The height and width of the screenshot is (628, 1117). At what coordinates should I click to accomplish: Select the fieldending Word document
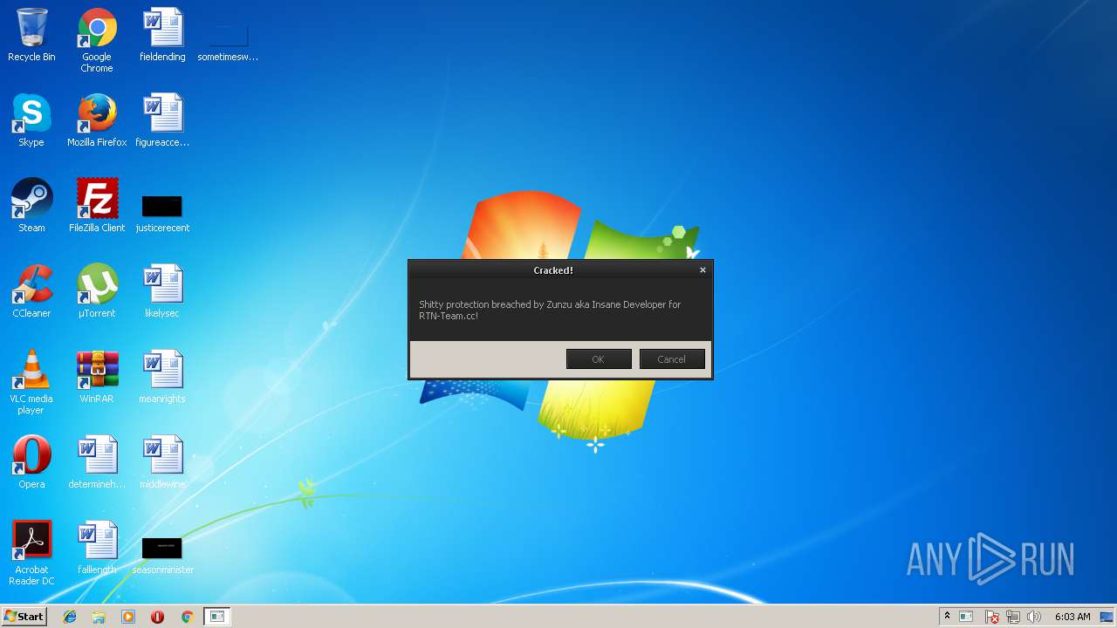[x=162, y=36]
